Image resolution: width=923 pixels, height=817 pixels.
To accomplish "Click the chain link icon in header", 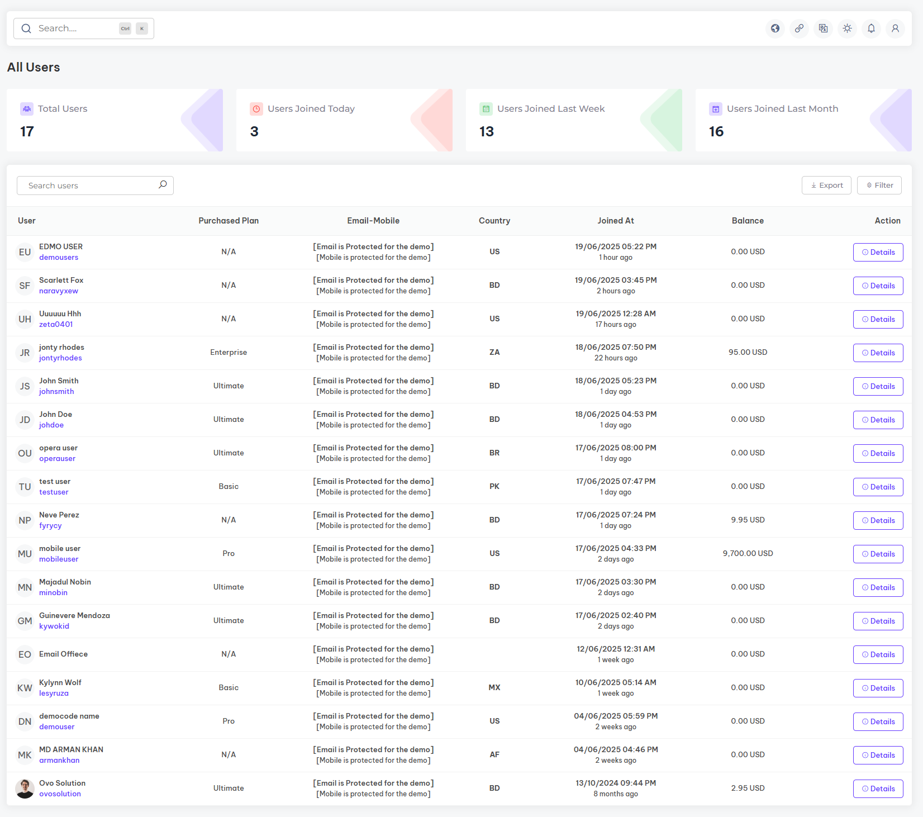I will 799,28.
